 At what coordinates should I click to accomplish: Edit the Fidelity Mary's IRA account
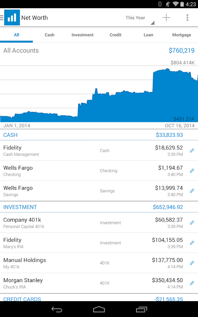point(192,243)
